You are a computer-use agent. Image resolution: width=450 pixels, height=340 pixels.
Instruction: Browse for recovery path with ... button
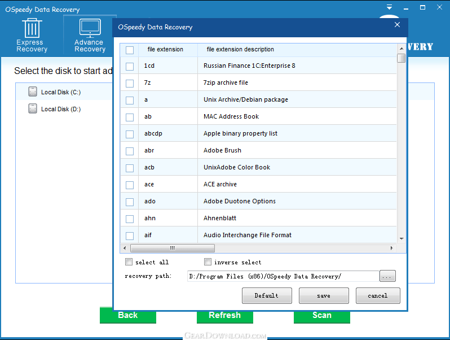(387, 276)
